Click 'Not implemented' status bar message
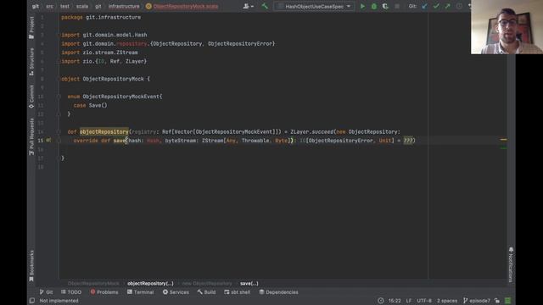Viewport: 543px width, 305px height. pyautogui.click(x=59, y=301)
